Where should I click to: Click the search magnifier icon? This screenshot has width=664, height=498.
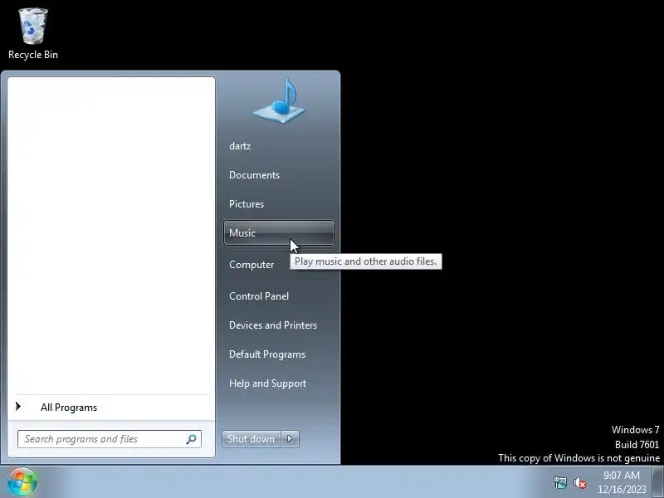[191, 439]
